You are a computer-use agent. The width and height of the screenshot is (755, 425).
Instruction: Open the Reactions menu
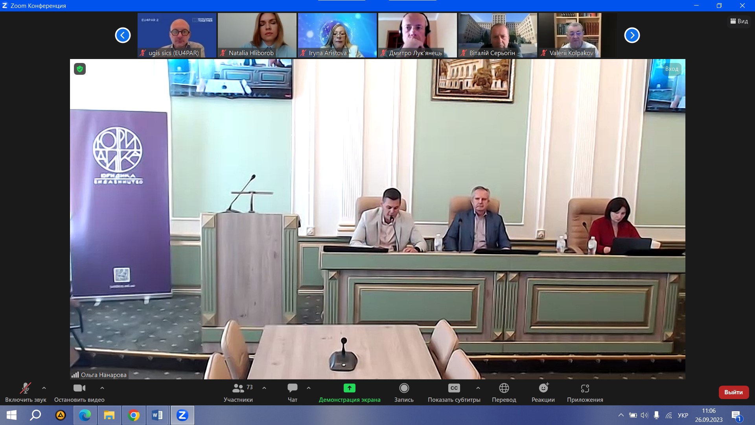pyautogui.click(x=543, y=393)
